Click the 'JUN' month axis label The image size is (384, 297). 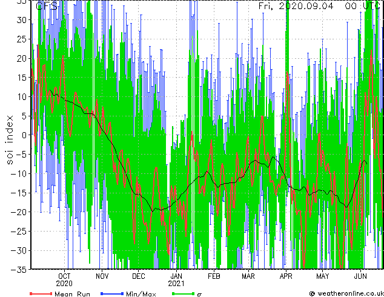[x=360, y=276]
